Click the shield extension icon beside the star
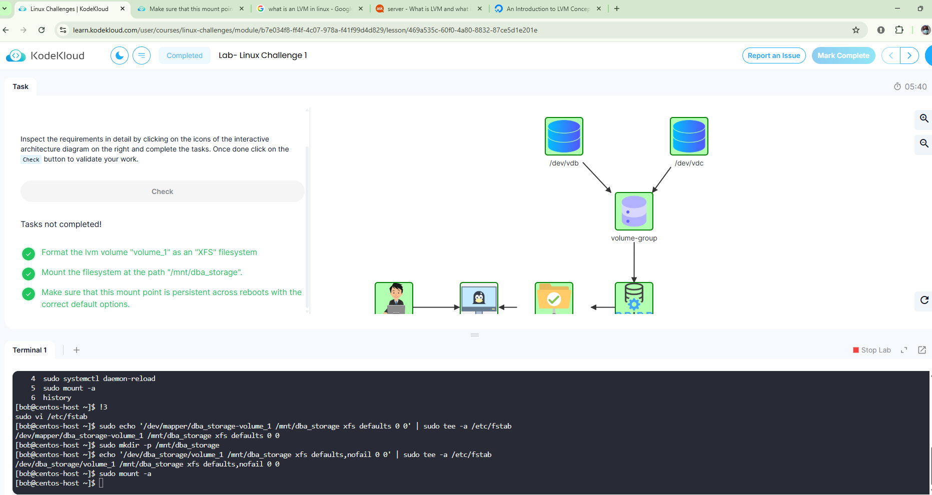 [x=881, y=30]
